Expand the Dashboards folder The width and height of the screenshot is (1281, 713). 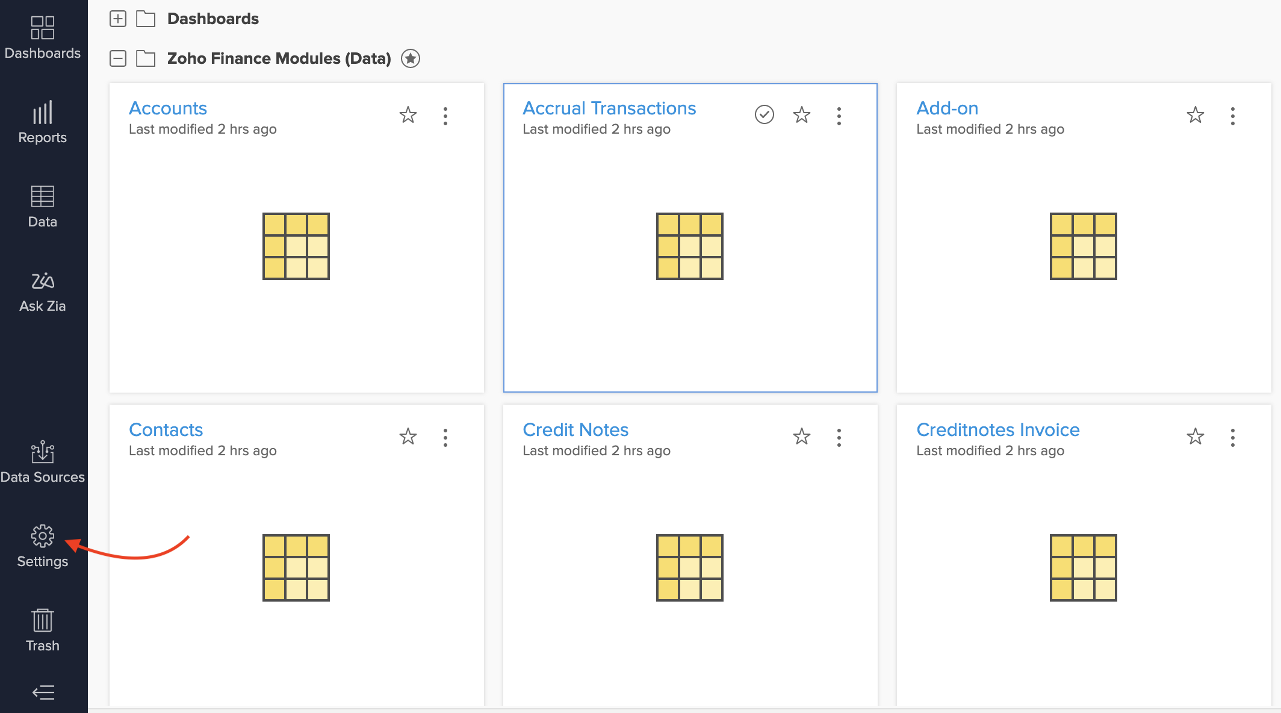[118, 19]
